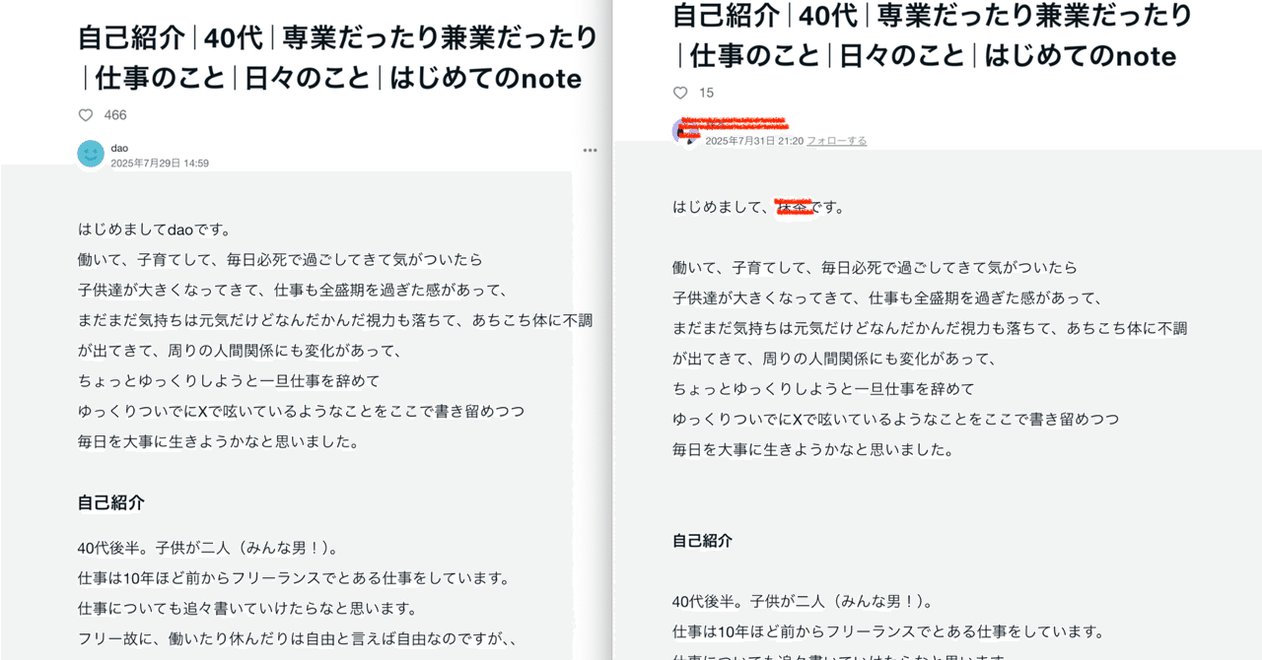The height and width of the screenshot is (660, 1262).
Task: Open the more options menu next to dao's name
Action: [590, 150]
